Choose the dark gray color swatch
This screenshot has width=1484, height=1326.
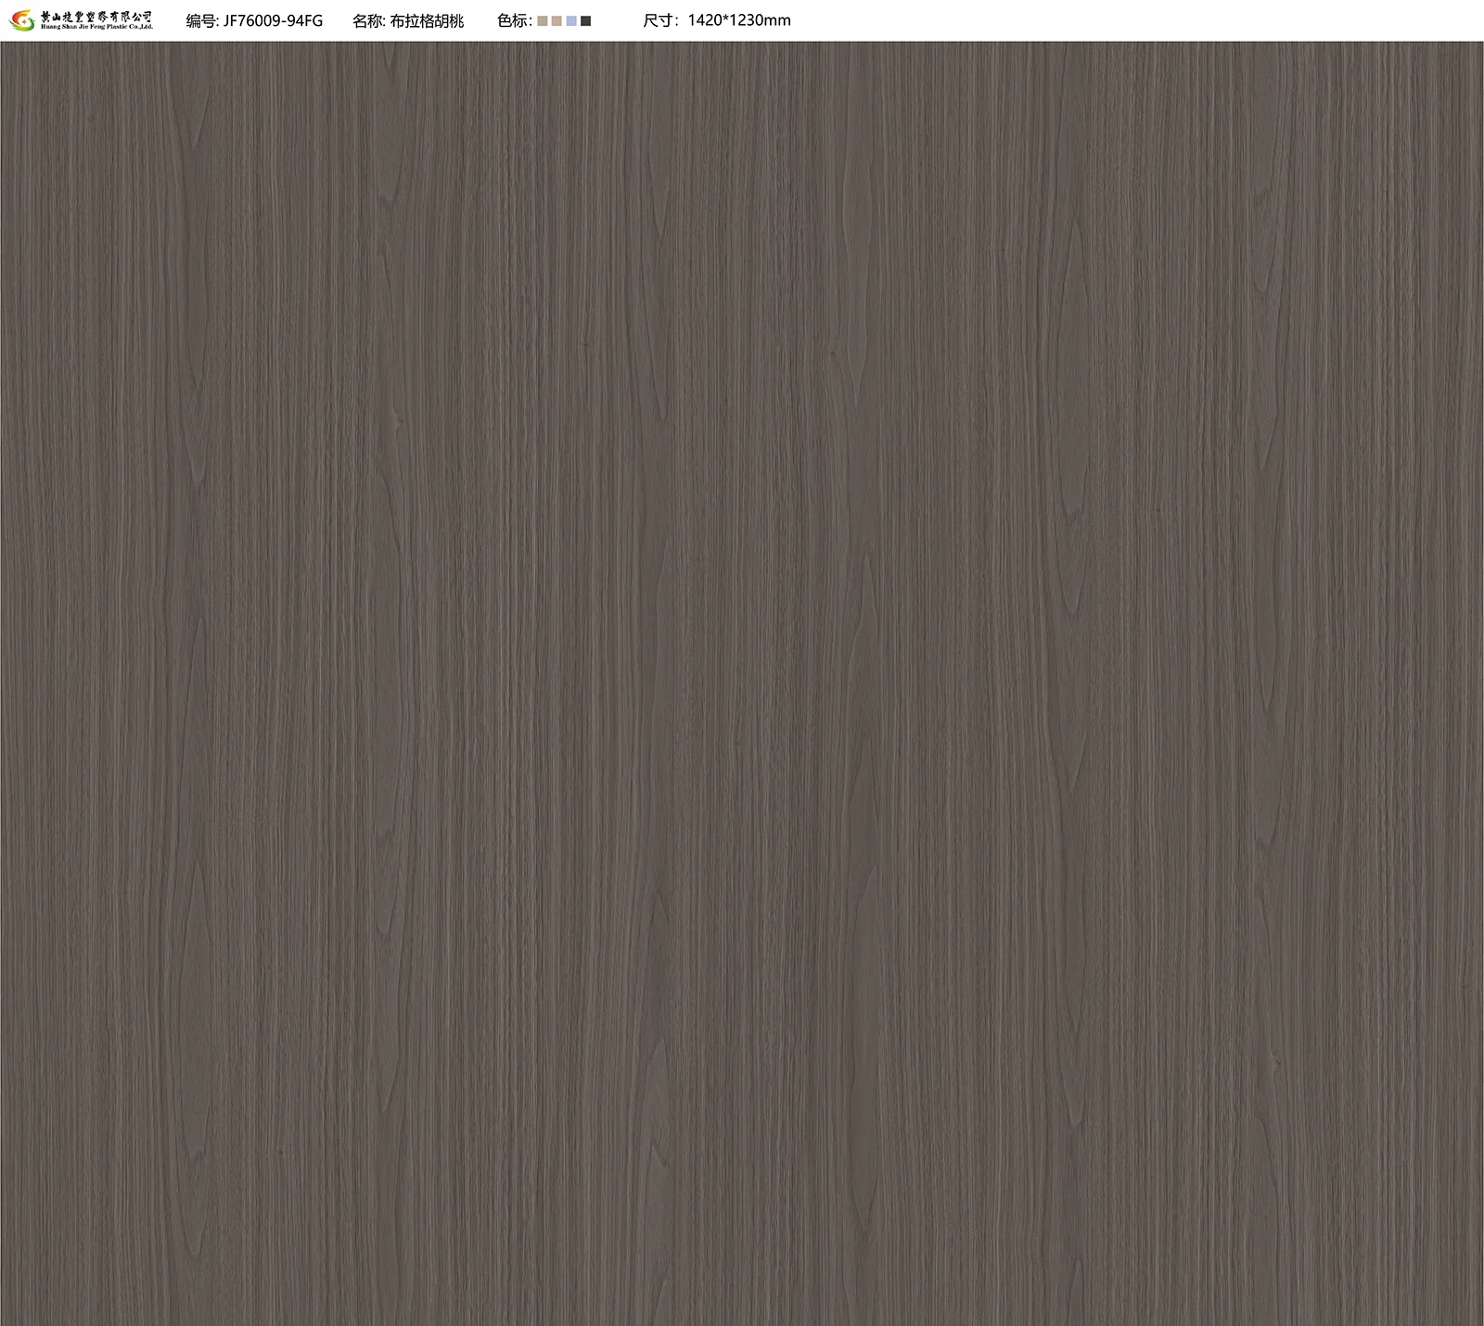point(585,20)
